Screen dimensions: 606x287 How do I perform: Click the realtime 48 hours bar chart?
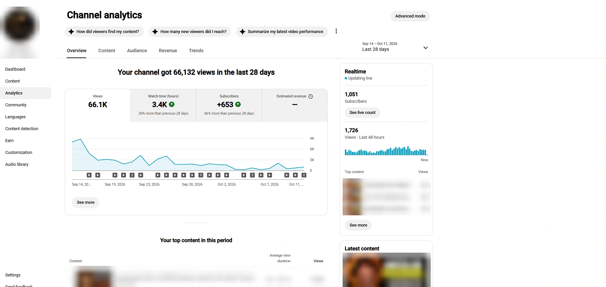pyautogui.click(x=386, y=151)
